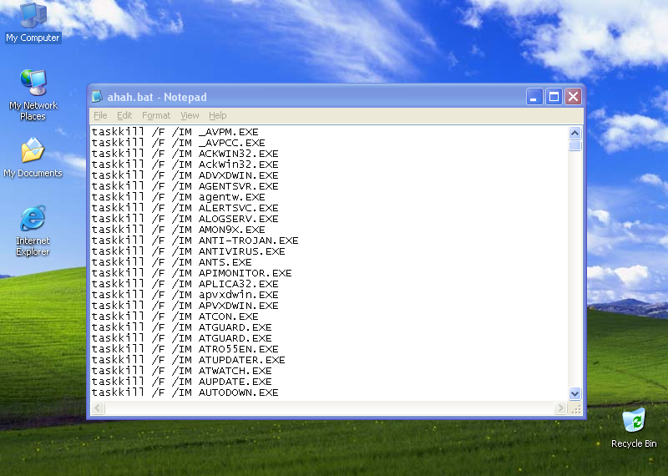Click the vertical scrollbar down arrow

tap(574, 393)
